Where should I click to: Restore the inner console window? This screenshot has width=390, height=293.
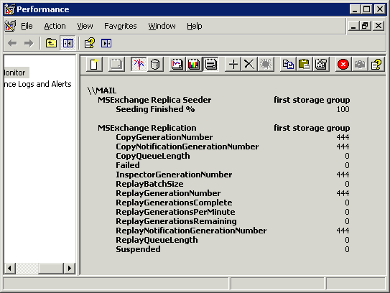[365, 26]
